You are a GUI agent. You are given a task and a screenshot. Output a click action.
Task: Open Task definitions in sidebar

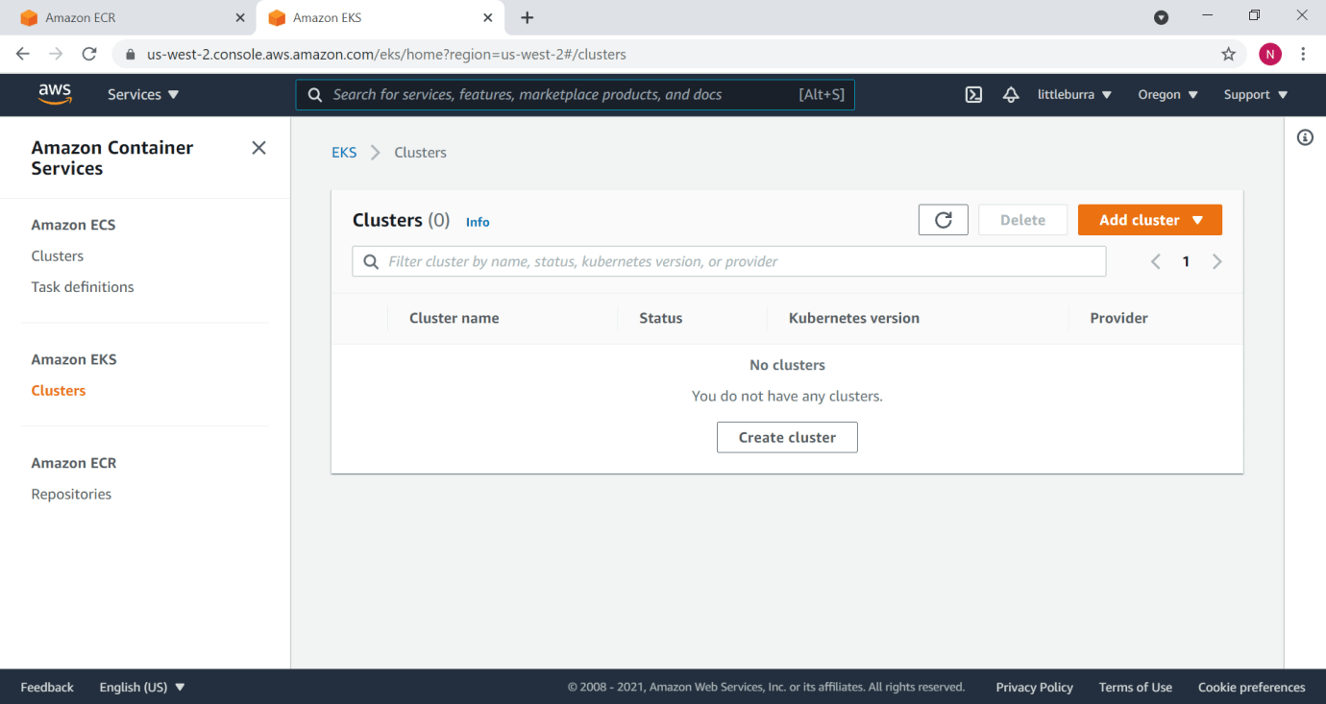pyautogui.click(x=83, y=286)
